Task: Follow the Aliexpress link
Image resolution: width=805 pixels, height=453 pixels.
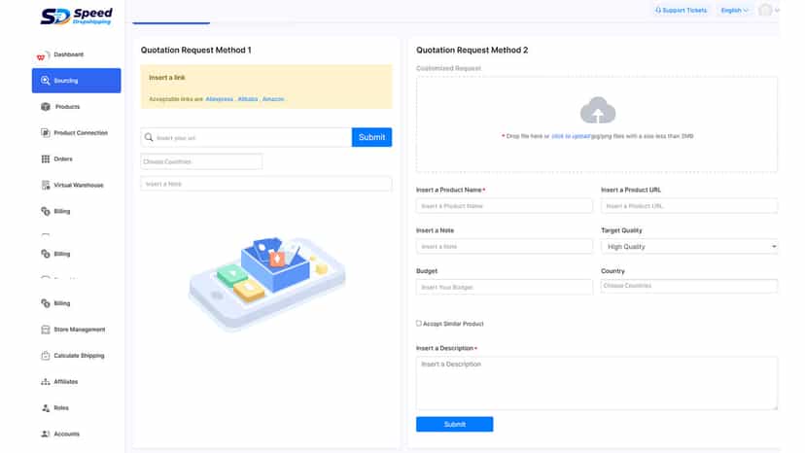Action: coord(219,99)
